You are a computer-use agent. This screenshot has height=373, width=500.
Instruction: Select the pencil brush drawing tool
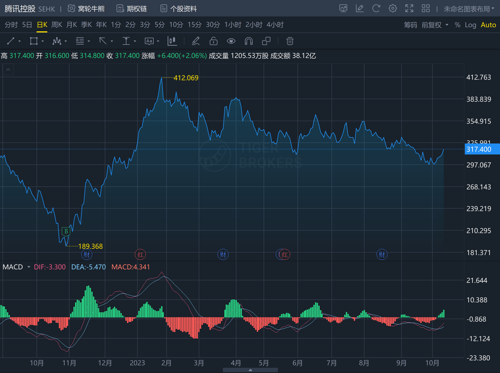tap(196, 41)
